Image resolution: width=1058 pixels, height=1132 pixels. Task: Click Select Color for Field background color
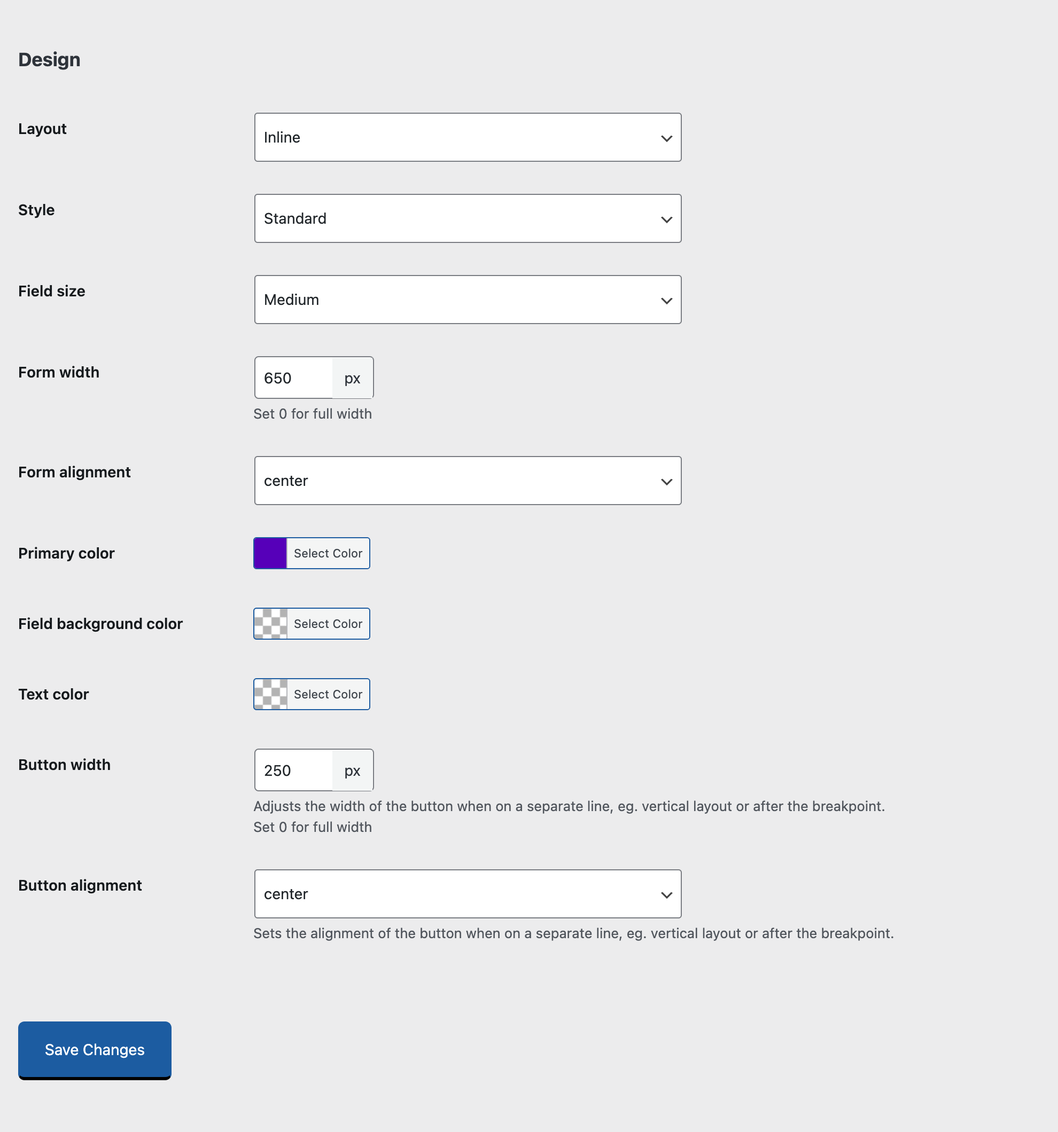tap(328, 624)
